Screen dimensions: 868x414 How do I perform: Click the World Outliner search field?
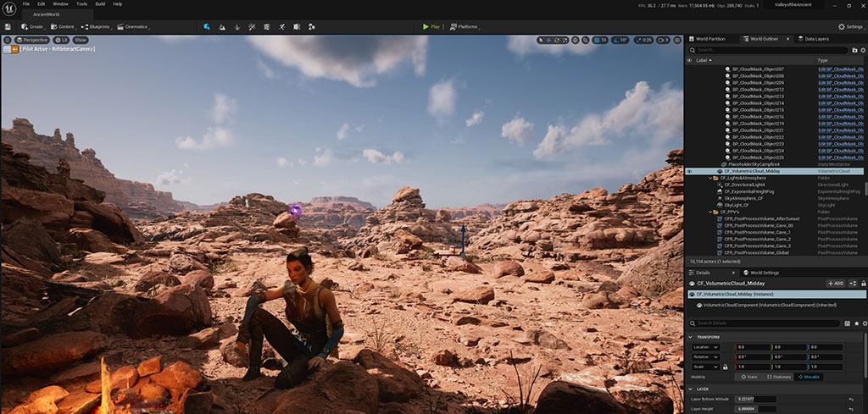click(768, 50)
